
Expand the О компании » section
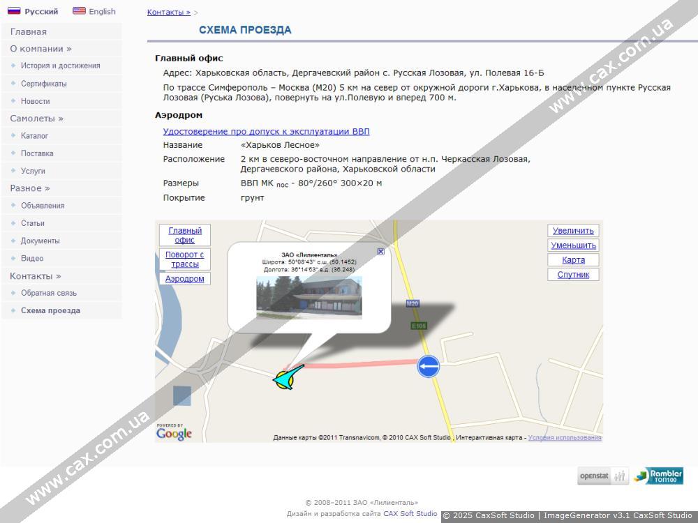click(x=40, y=49)
